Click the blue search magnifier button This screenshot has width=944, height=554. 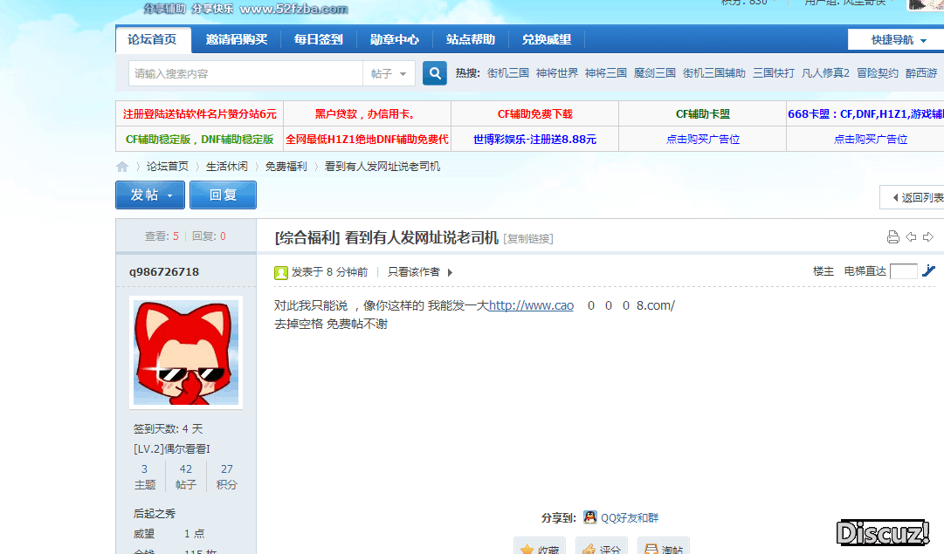435,73
